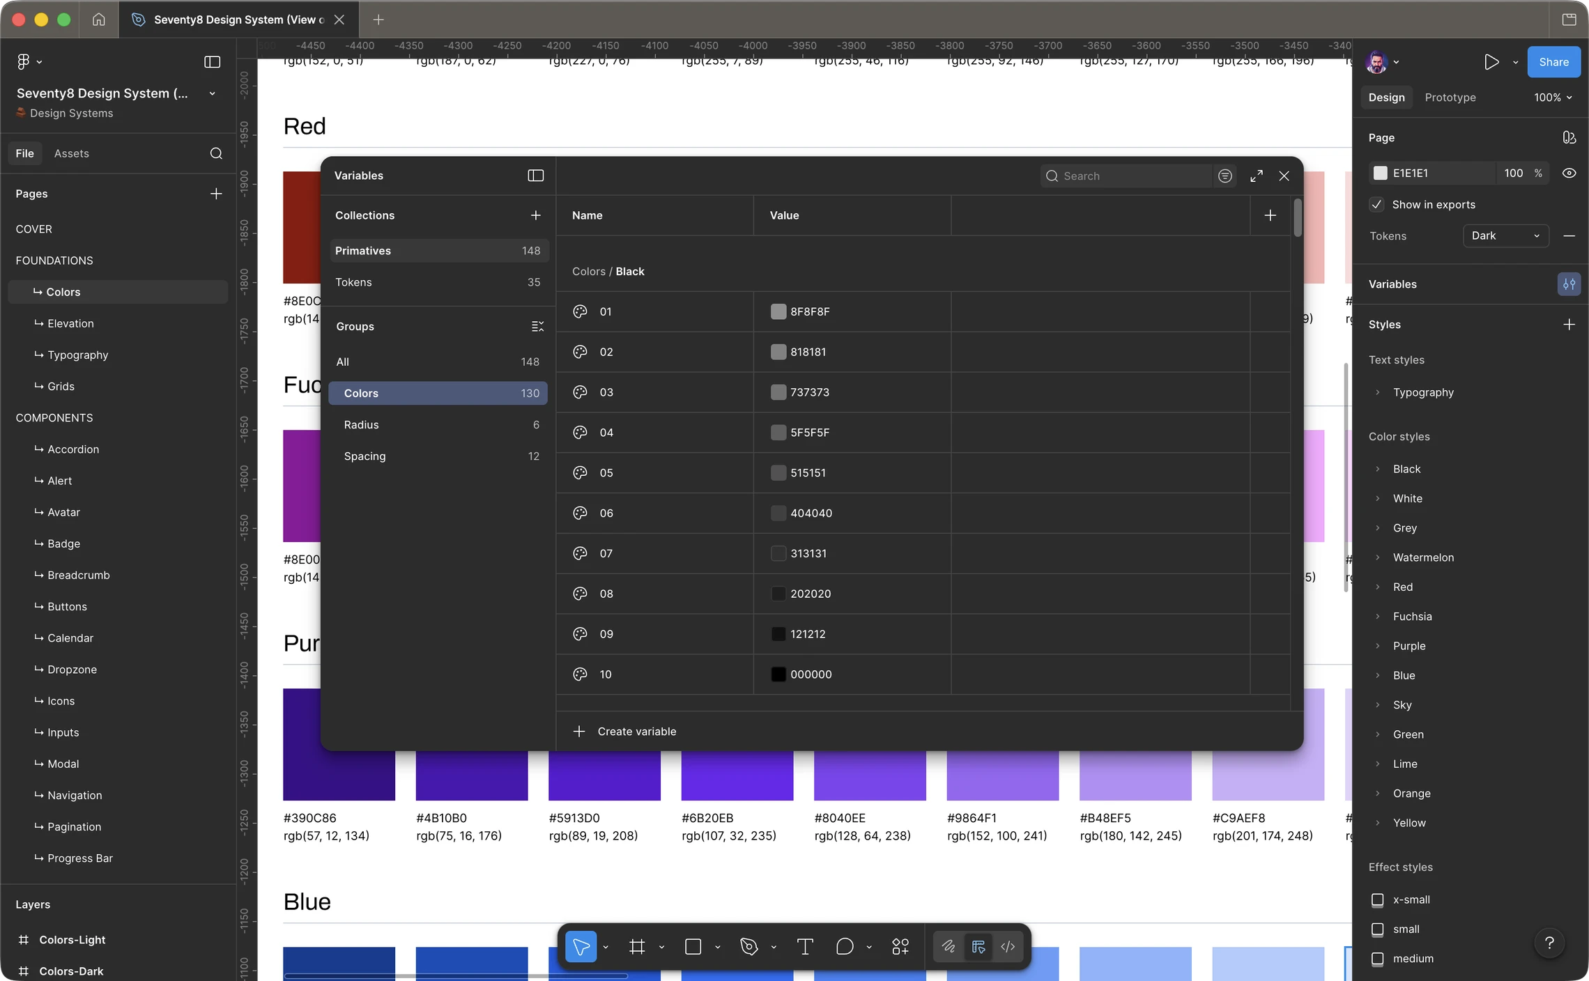Expand variables modal to full size
Viewport: 1589px width, 981px height.
click(x=1256, y=176)
